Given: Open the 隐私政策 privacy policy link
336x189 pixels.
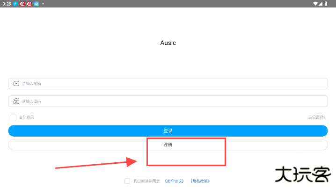Looking at the screenshot, I should pyautogui.click(x=200, y=181).
